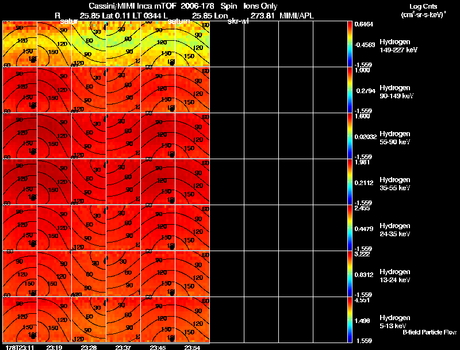The width and height of the screenshot is (460, 350).
Task: Click the Hydrogen 90-149 keV color bar
Action: pyautogui.click(x=350, y=90)
